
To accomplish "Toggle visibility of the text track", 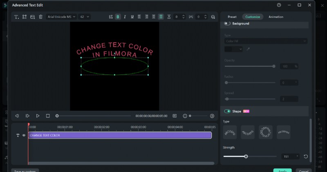I will (24, 135).
